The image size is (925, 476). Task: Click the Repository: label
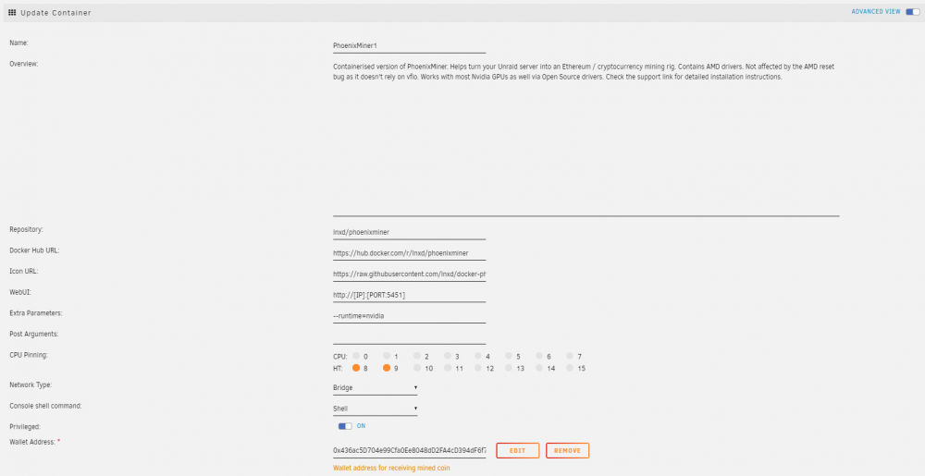pyautogui.click(x=27, y=229)
